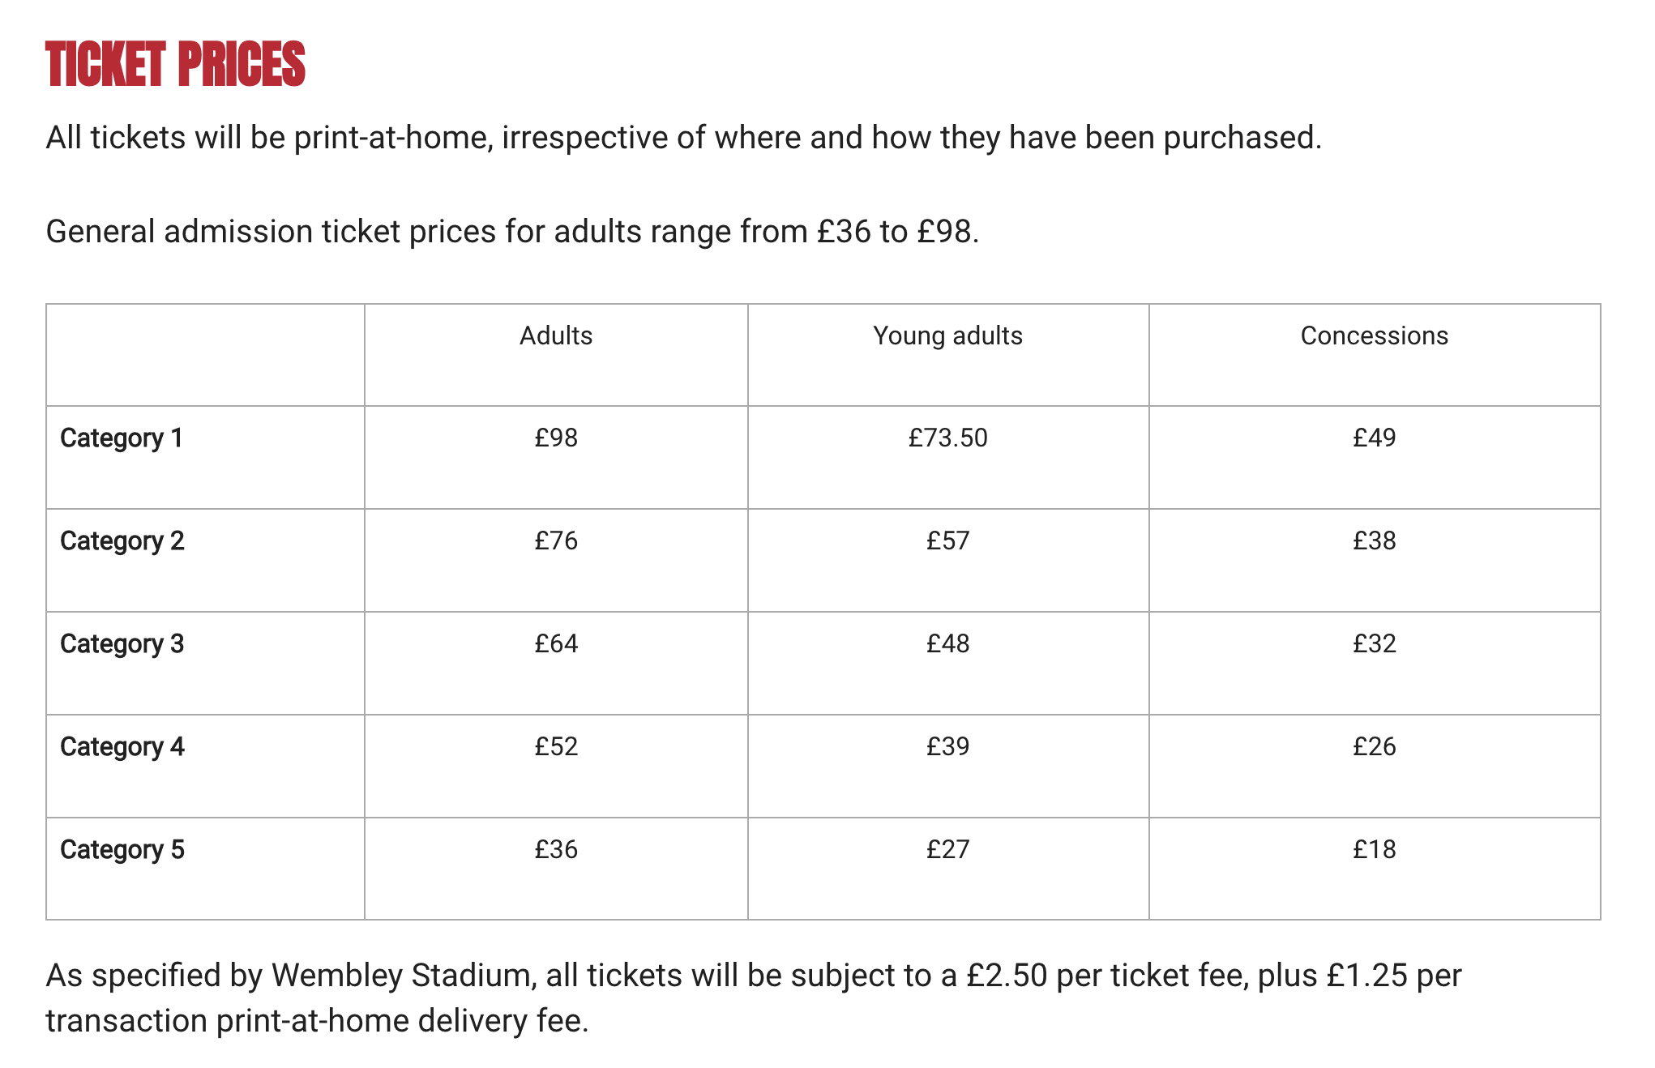
Task: Click the £98 adult Category 1 price
Action: pyautogui.click(x=556, y=438)
